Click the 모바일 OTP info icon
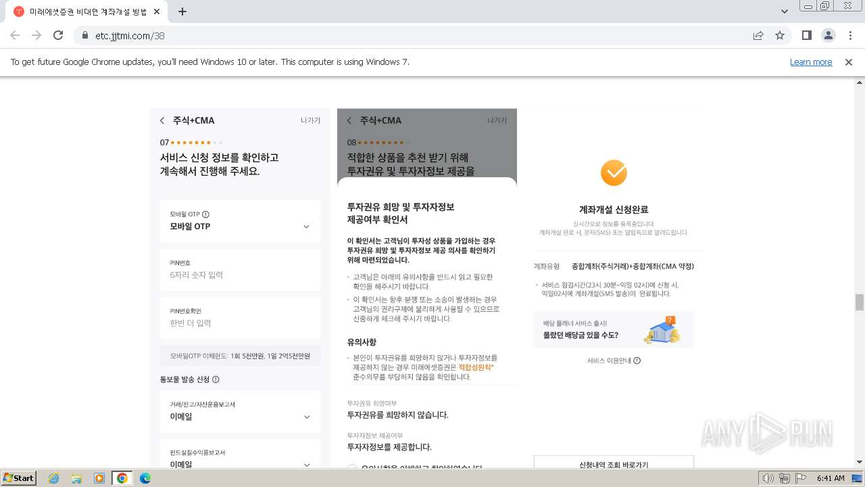Screen dimensions: 865x487 tap(206, 214)
